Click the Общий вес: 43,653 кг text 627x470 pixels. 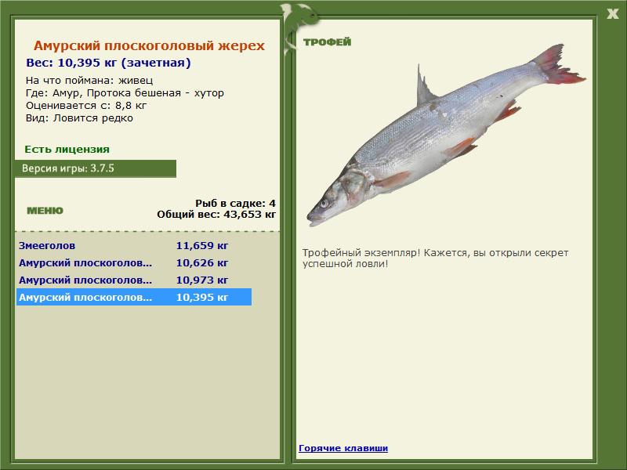coord(216,215)
